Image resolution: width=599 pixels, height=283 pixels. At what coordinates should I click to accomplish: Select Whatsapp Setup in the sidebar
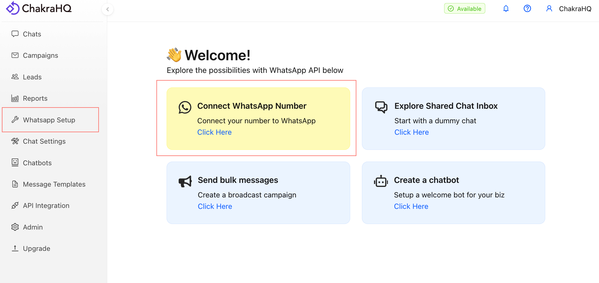[x=49, y=120]
